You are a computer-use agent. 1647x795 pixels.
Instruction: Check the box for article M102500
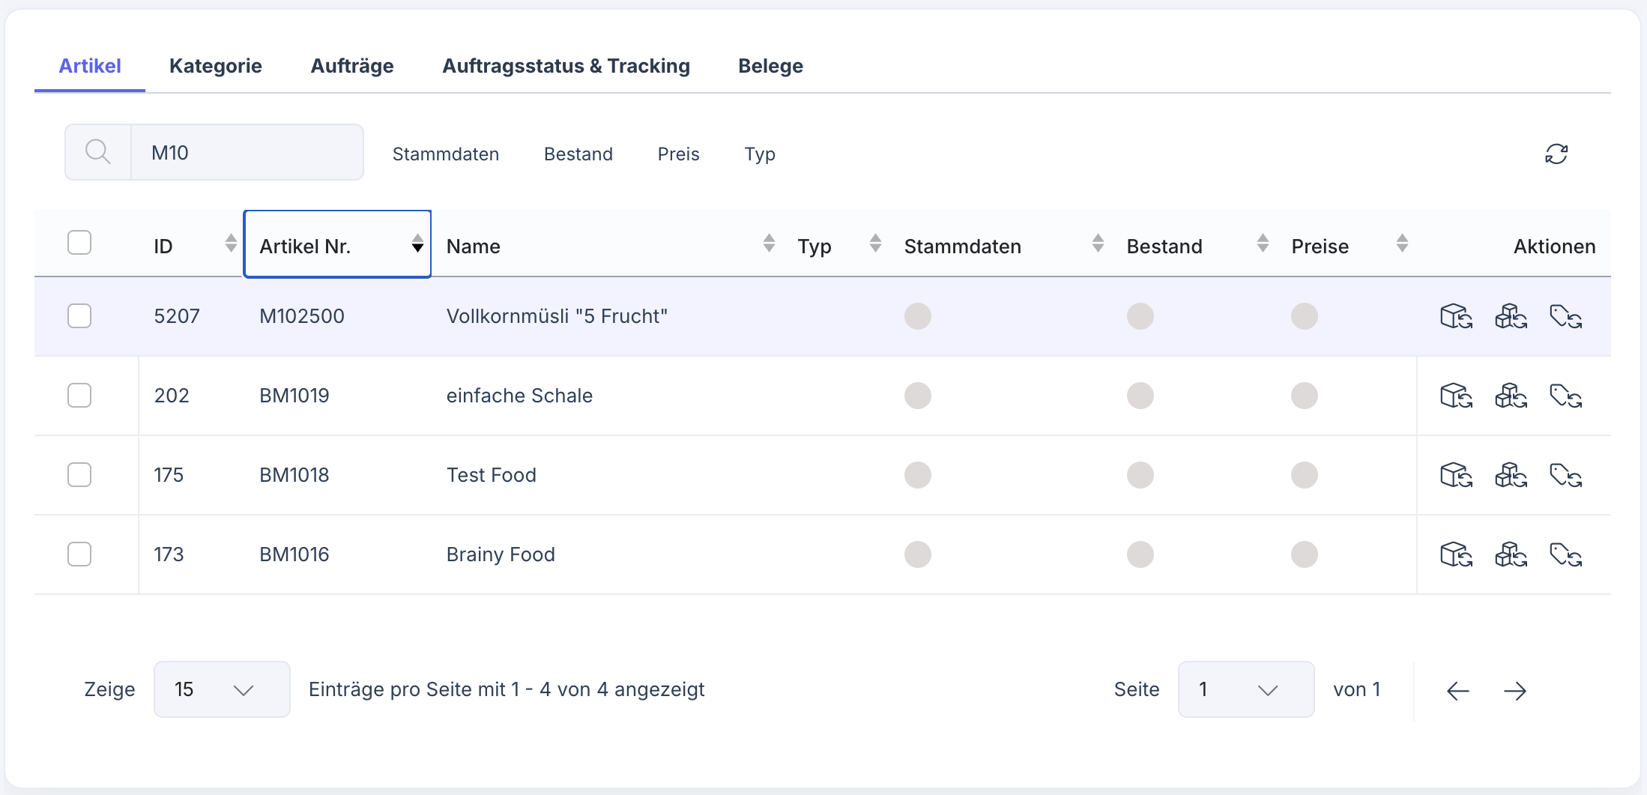click(79, 316)
